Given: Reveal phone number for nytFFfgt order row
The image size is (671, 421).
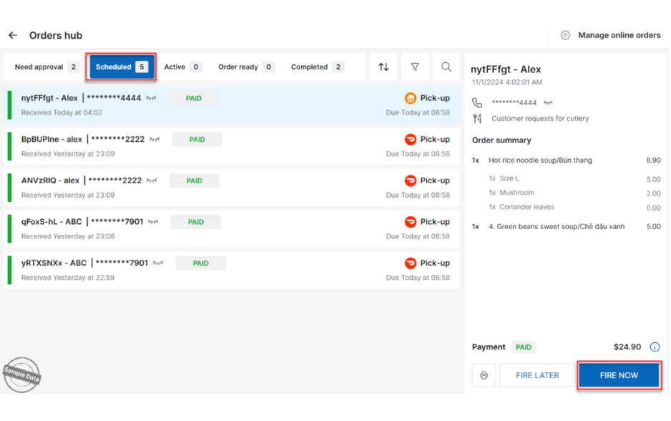Looking at the screenshot, I should [x=152, y=98].
